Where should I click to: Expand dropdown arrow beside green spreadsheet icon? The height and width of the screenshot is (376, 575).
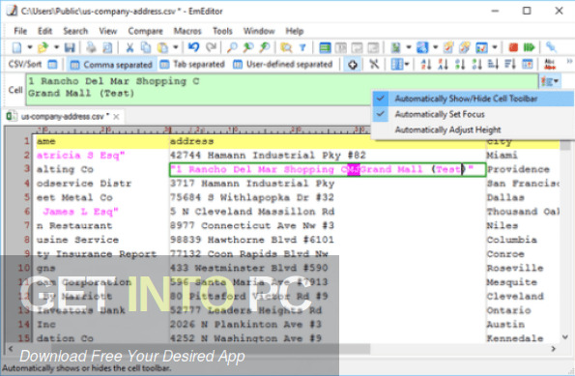coord(408,47)
